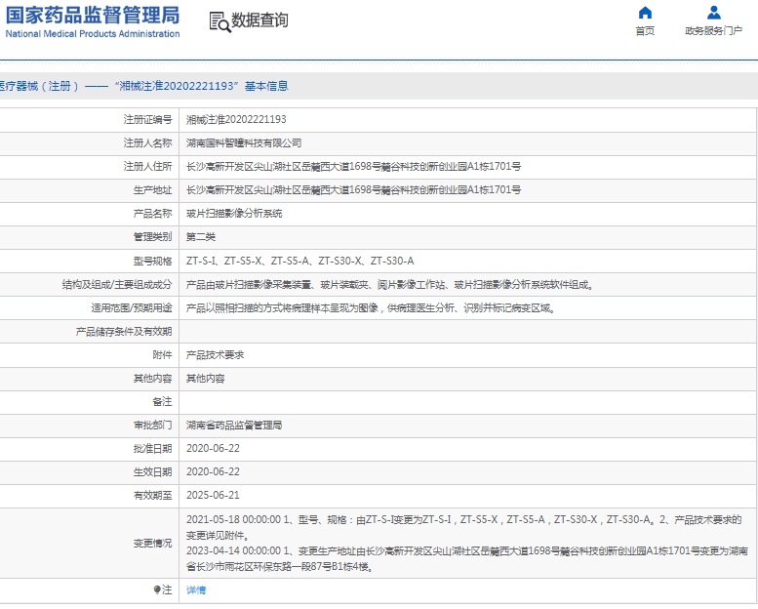758x609 pixels.
Task: Click the 备注 label
Action: (162, 401)
